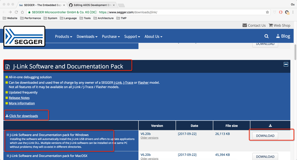Viewport: 297px width, 160px height.
Task: Open the Tools bookmarks folder
Action: pos(85,18)
